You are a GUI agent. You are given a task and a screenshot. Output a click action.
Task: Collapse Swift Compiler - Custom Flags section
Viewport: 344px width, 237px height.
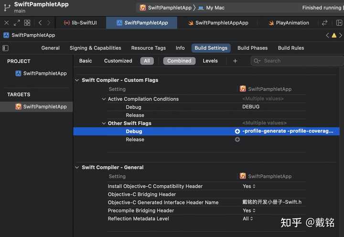77,80
